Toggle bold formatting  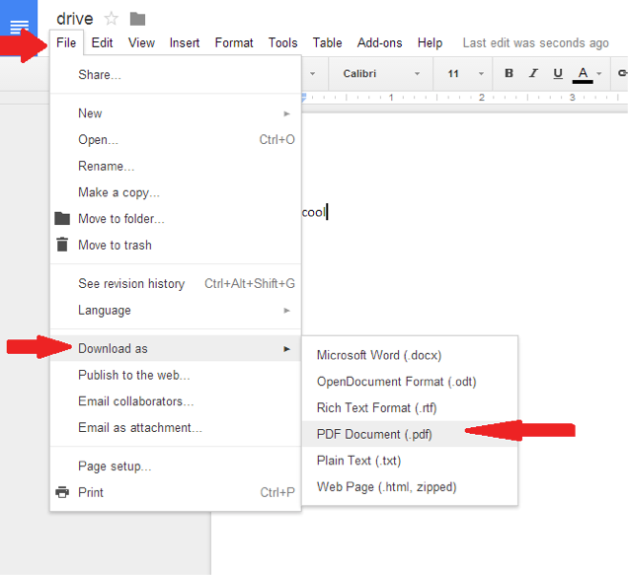point(509,73)
